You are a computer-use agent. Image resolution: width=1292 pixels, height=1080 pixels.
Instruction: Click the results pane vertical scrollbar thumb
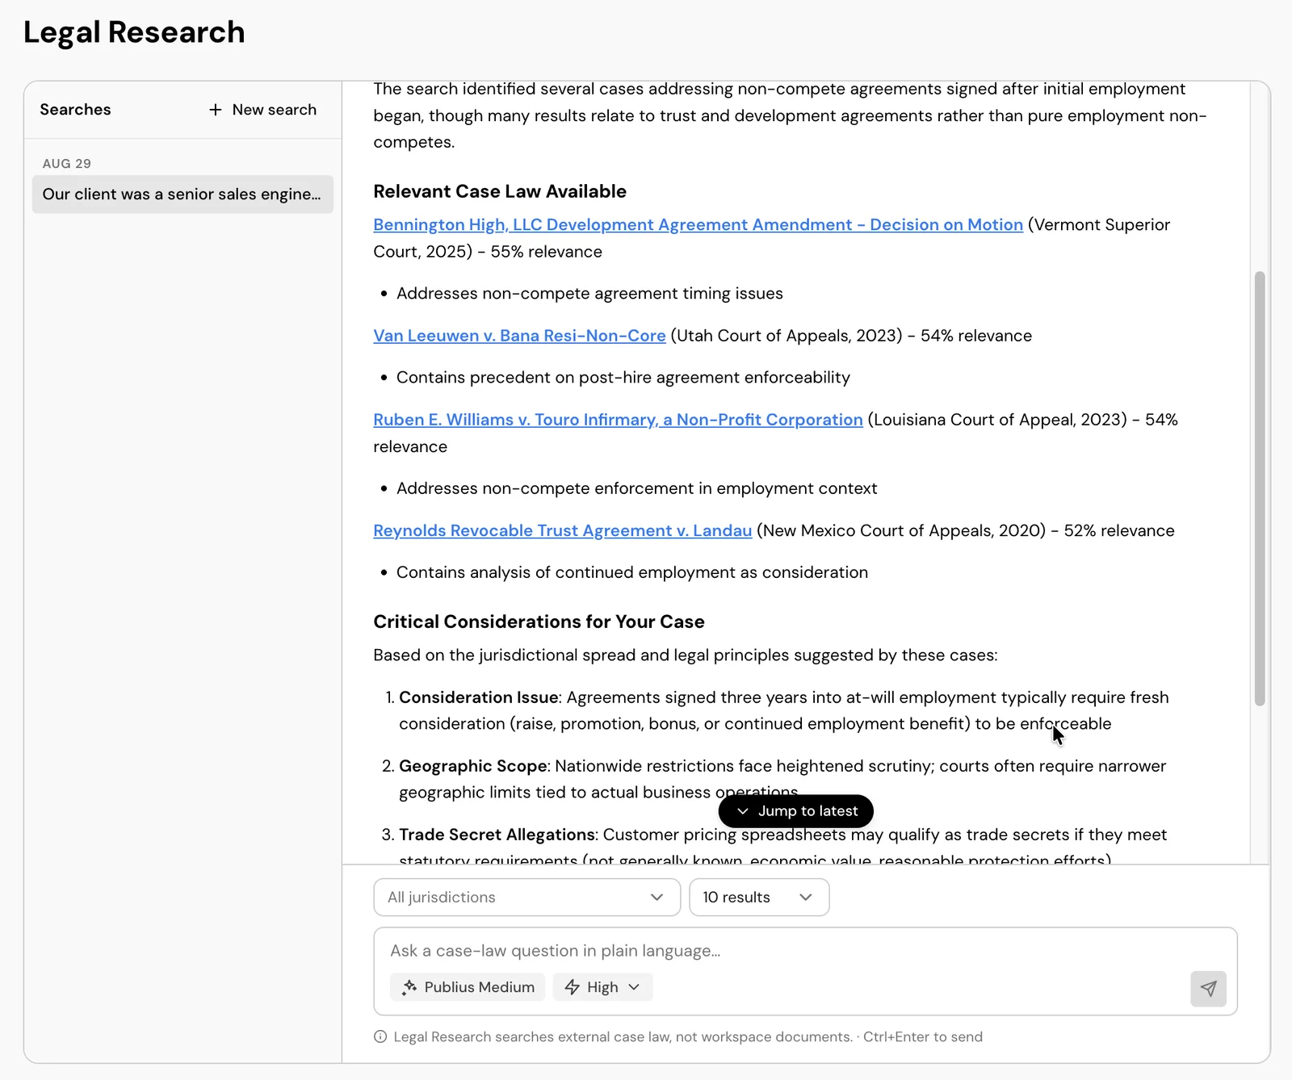1259,489
